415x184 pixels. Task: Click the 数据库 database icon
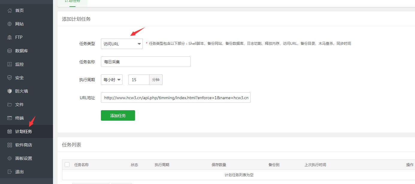(x=10, y=50)
